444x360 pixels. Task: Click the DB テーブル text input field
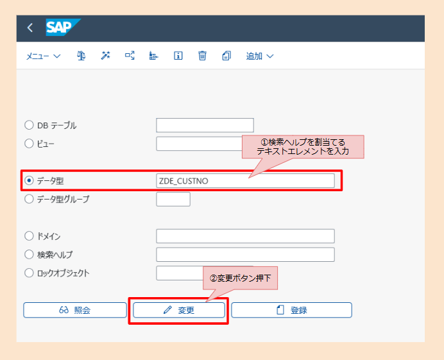pos(205,125)
